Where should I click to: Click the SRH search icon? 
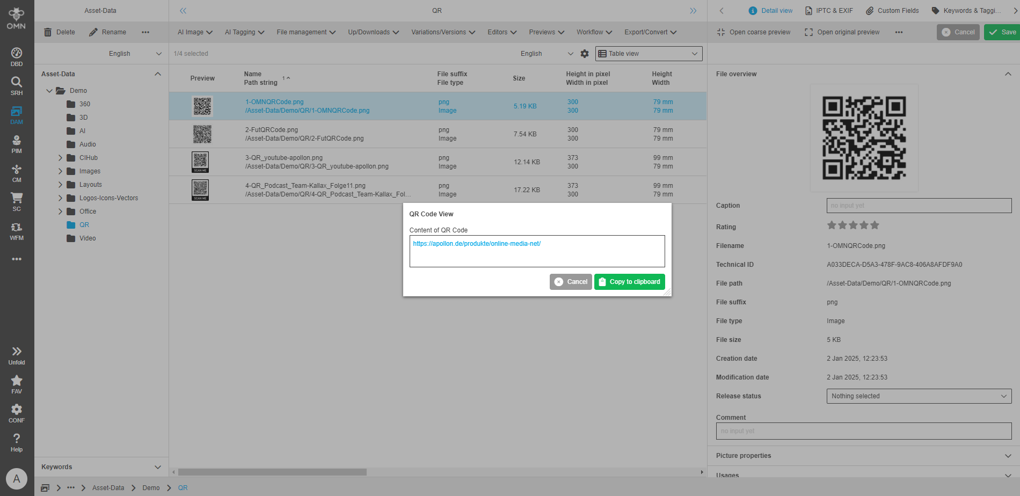pos(17,85)
